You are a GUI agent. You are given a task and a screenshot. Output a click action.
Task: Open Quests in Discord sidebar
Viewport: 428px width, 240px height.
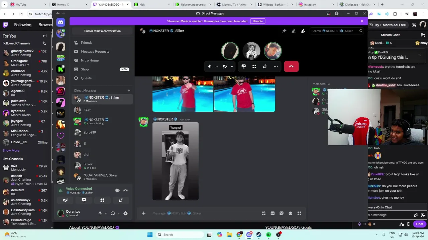coord(102,78)
